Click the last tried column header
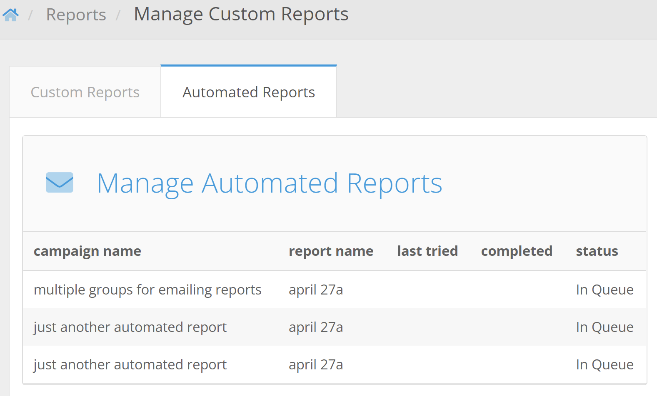Image resolution: width=657 pixels, height=396 pixels. tap(427, 251)
